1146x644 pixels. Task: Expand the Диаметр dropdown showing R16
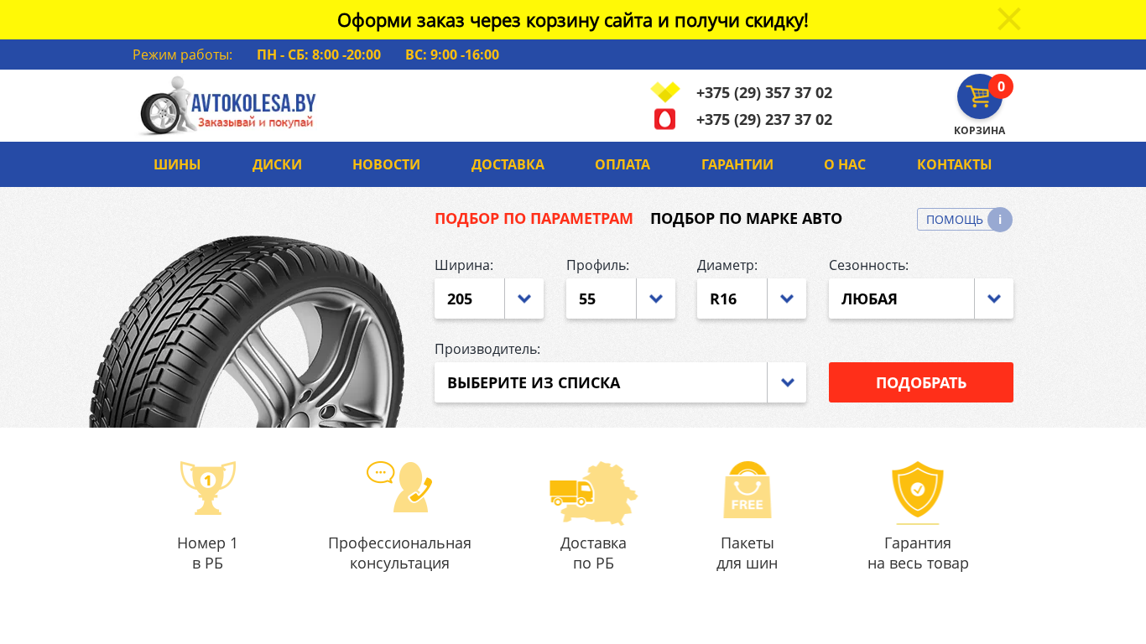(752, 299)
